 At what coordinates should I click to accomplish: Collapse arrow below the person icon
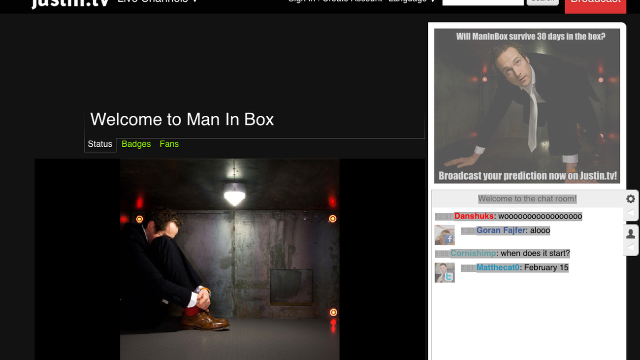(631, 247)
